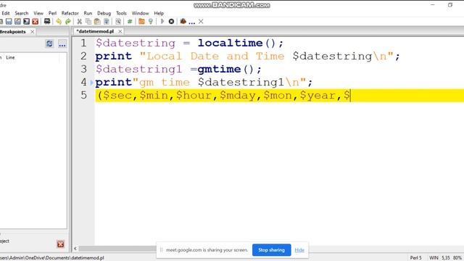
Task: Click the Select All toolbar icon
Action: (107, 21)
